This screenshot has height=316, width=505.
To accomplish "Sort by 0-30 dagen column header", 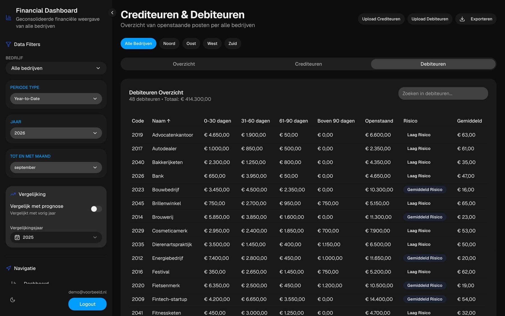I will pos(217,121).
